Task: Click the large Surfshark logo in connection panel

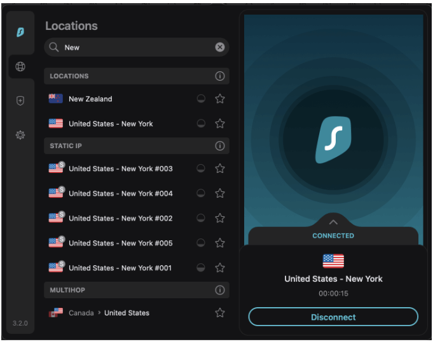Action: pyautogui.click(x=333, y=140)
